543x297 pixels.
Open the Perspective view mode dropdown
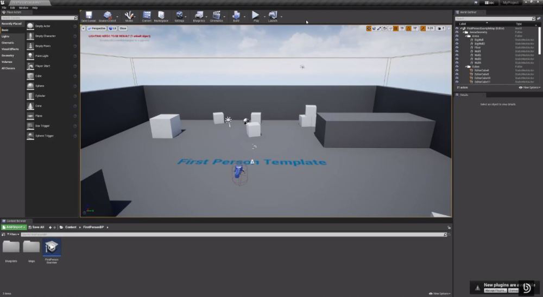pyautogui.click(x=97, y=28)
